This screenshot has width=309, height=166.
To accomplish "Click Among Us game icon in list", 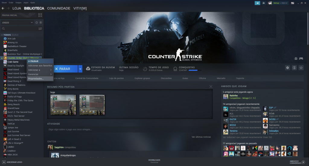I will click(5, 42).
